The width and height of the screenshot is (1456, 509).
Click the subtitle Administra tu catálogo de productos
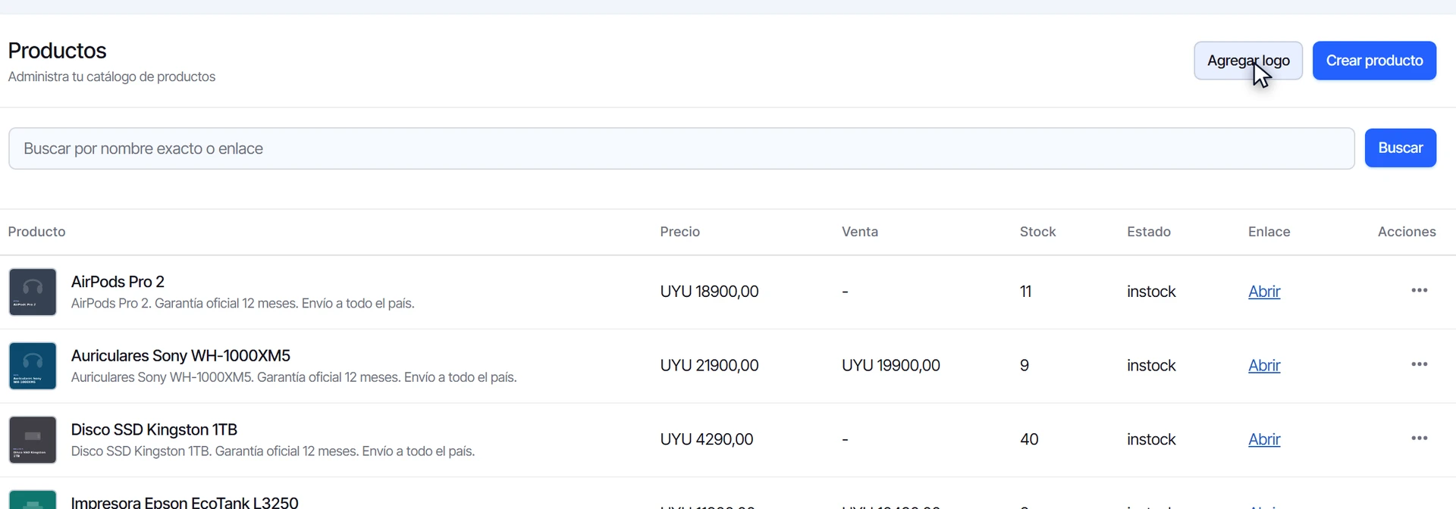tap(111, 77)
